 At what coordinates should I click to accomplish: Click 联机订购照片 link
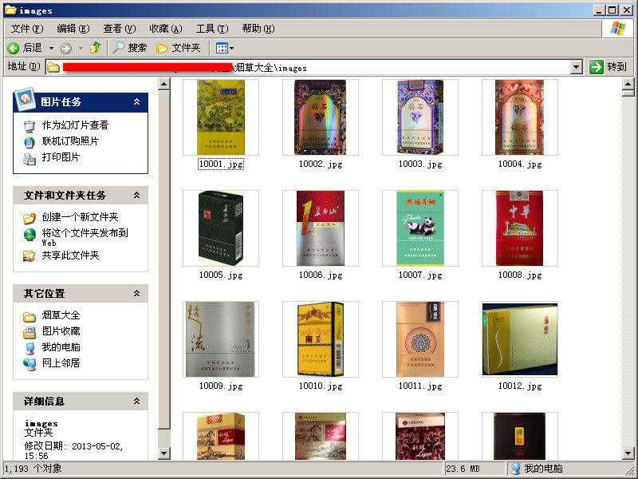click(x=70, y=141)
